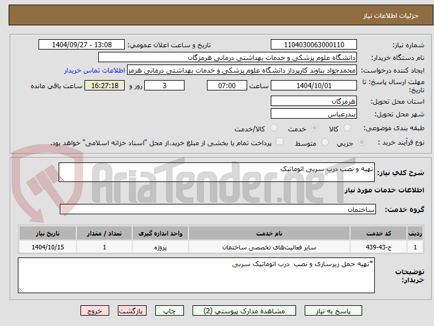Click the ردیف column header
Image resolution: width=434 pixels, height=326 pixels.
pyautogui.click(x=415, y=233)
